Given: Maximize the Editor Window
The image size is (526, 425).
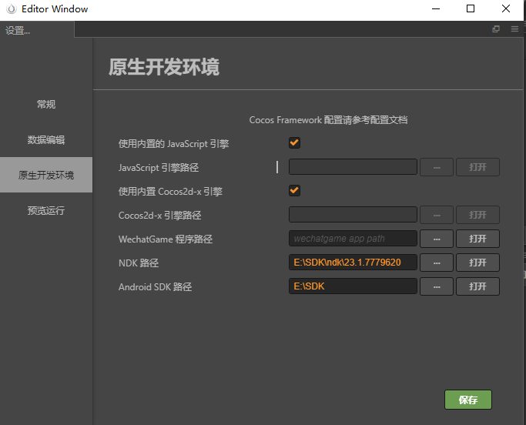Looking at the screenshot, I should (x=471, y=8).
